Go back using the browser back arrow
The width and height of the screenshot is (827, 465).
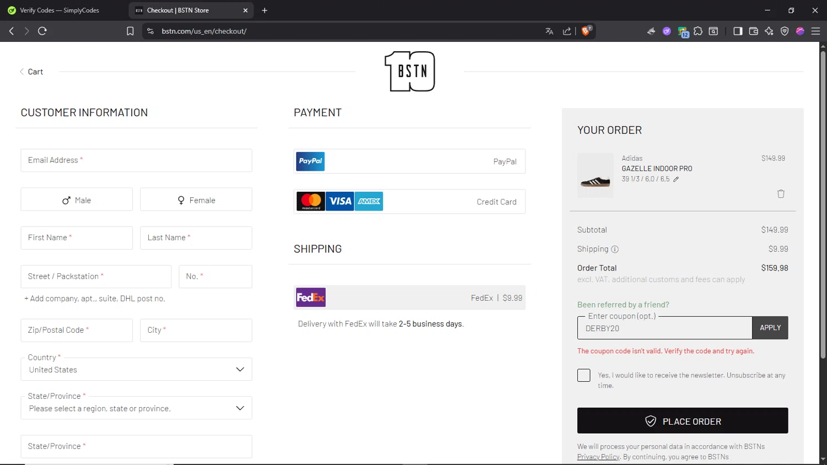(x=12, y=31)
